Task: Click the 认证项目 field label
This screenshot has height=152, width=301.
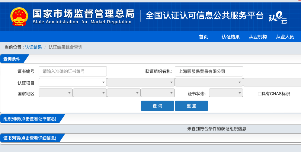Action: click(x=27, y=83)
